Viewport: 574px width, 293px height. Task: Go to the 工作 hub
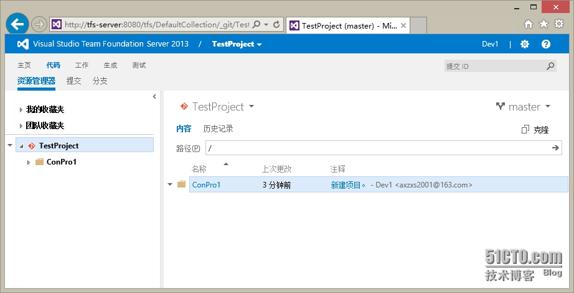pyautogui.click(x=82, y=65)
